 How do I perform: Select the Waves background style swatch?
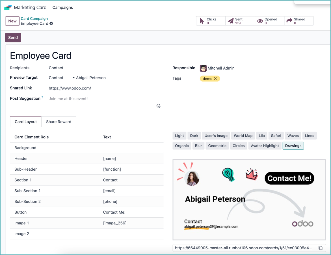(x=293, y=136)
